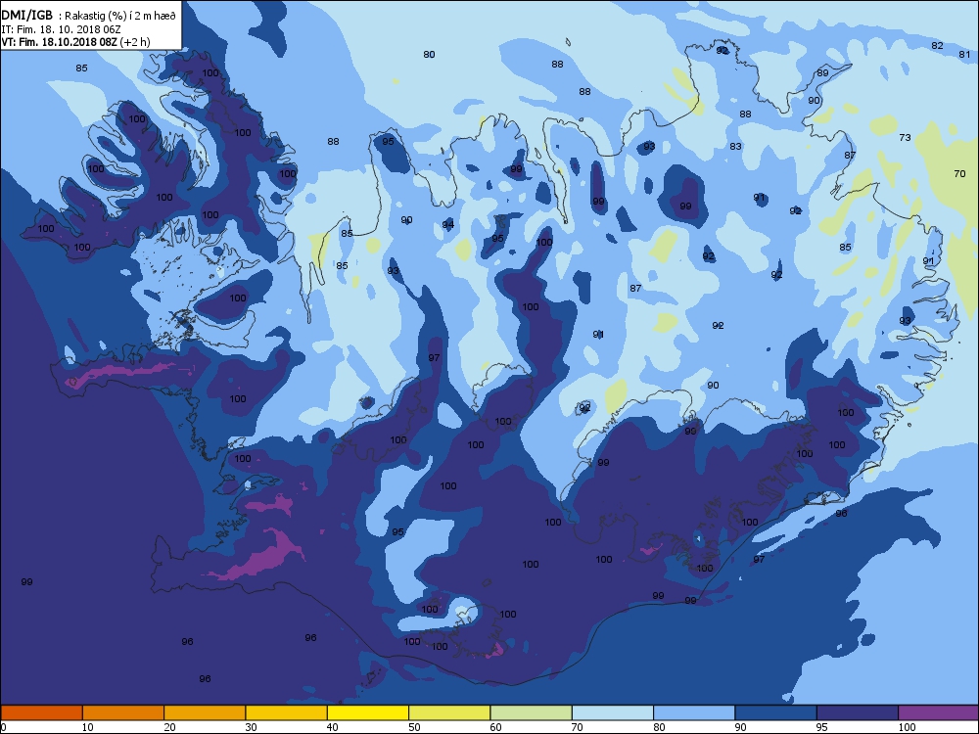Click the legend tick label 60
The height and width of the screenshot is (734, 979).
(x=495, y=727)
